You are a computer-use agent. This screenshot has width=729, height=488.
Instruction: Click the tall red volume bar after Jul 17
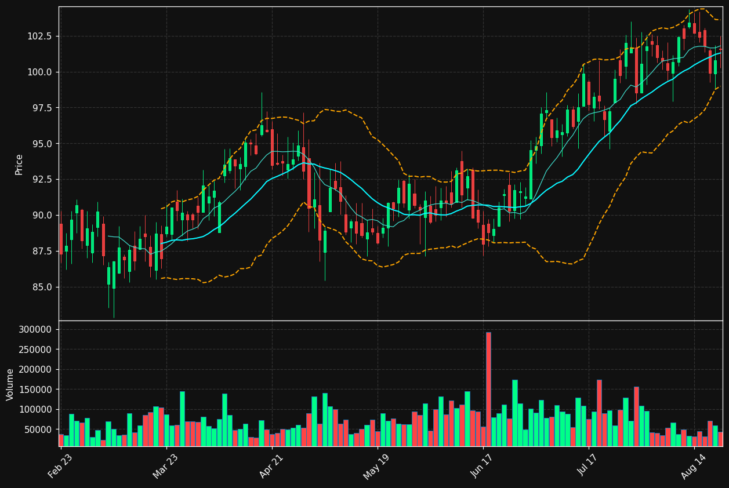(599, 413)
